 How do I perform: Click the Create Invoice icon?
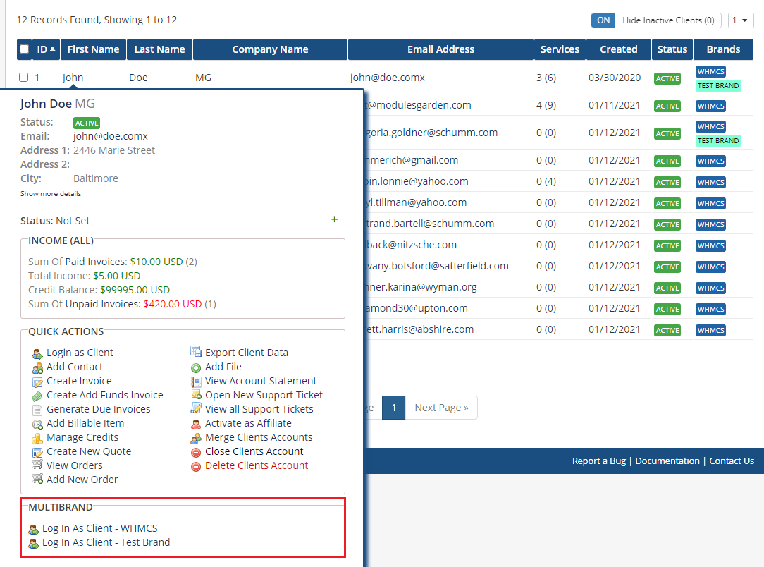pyautogui.click(x=37, y=382)
